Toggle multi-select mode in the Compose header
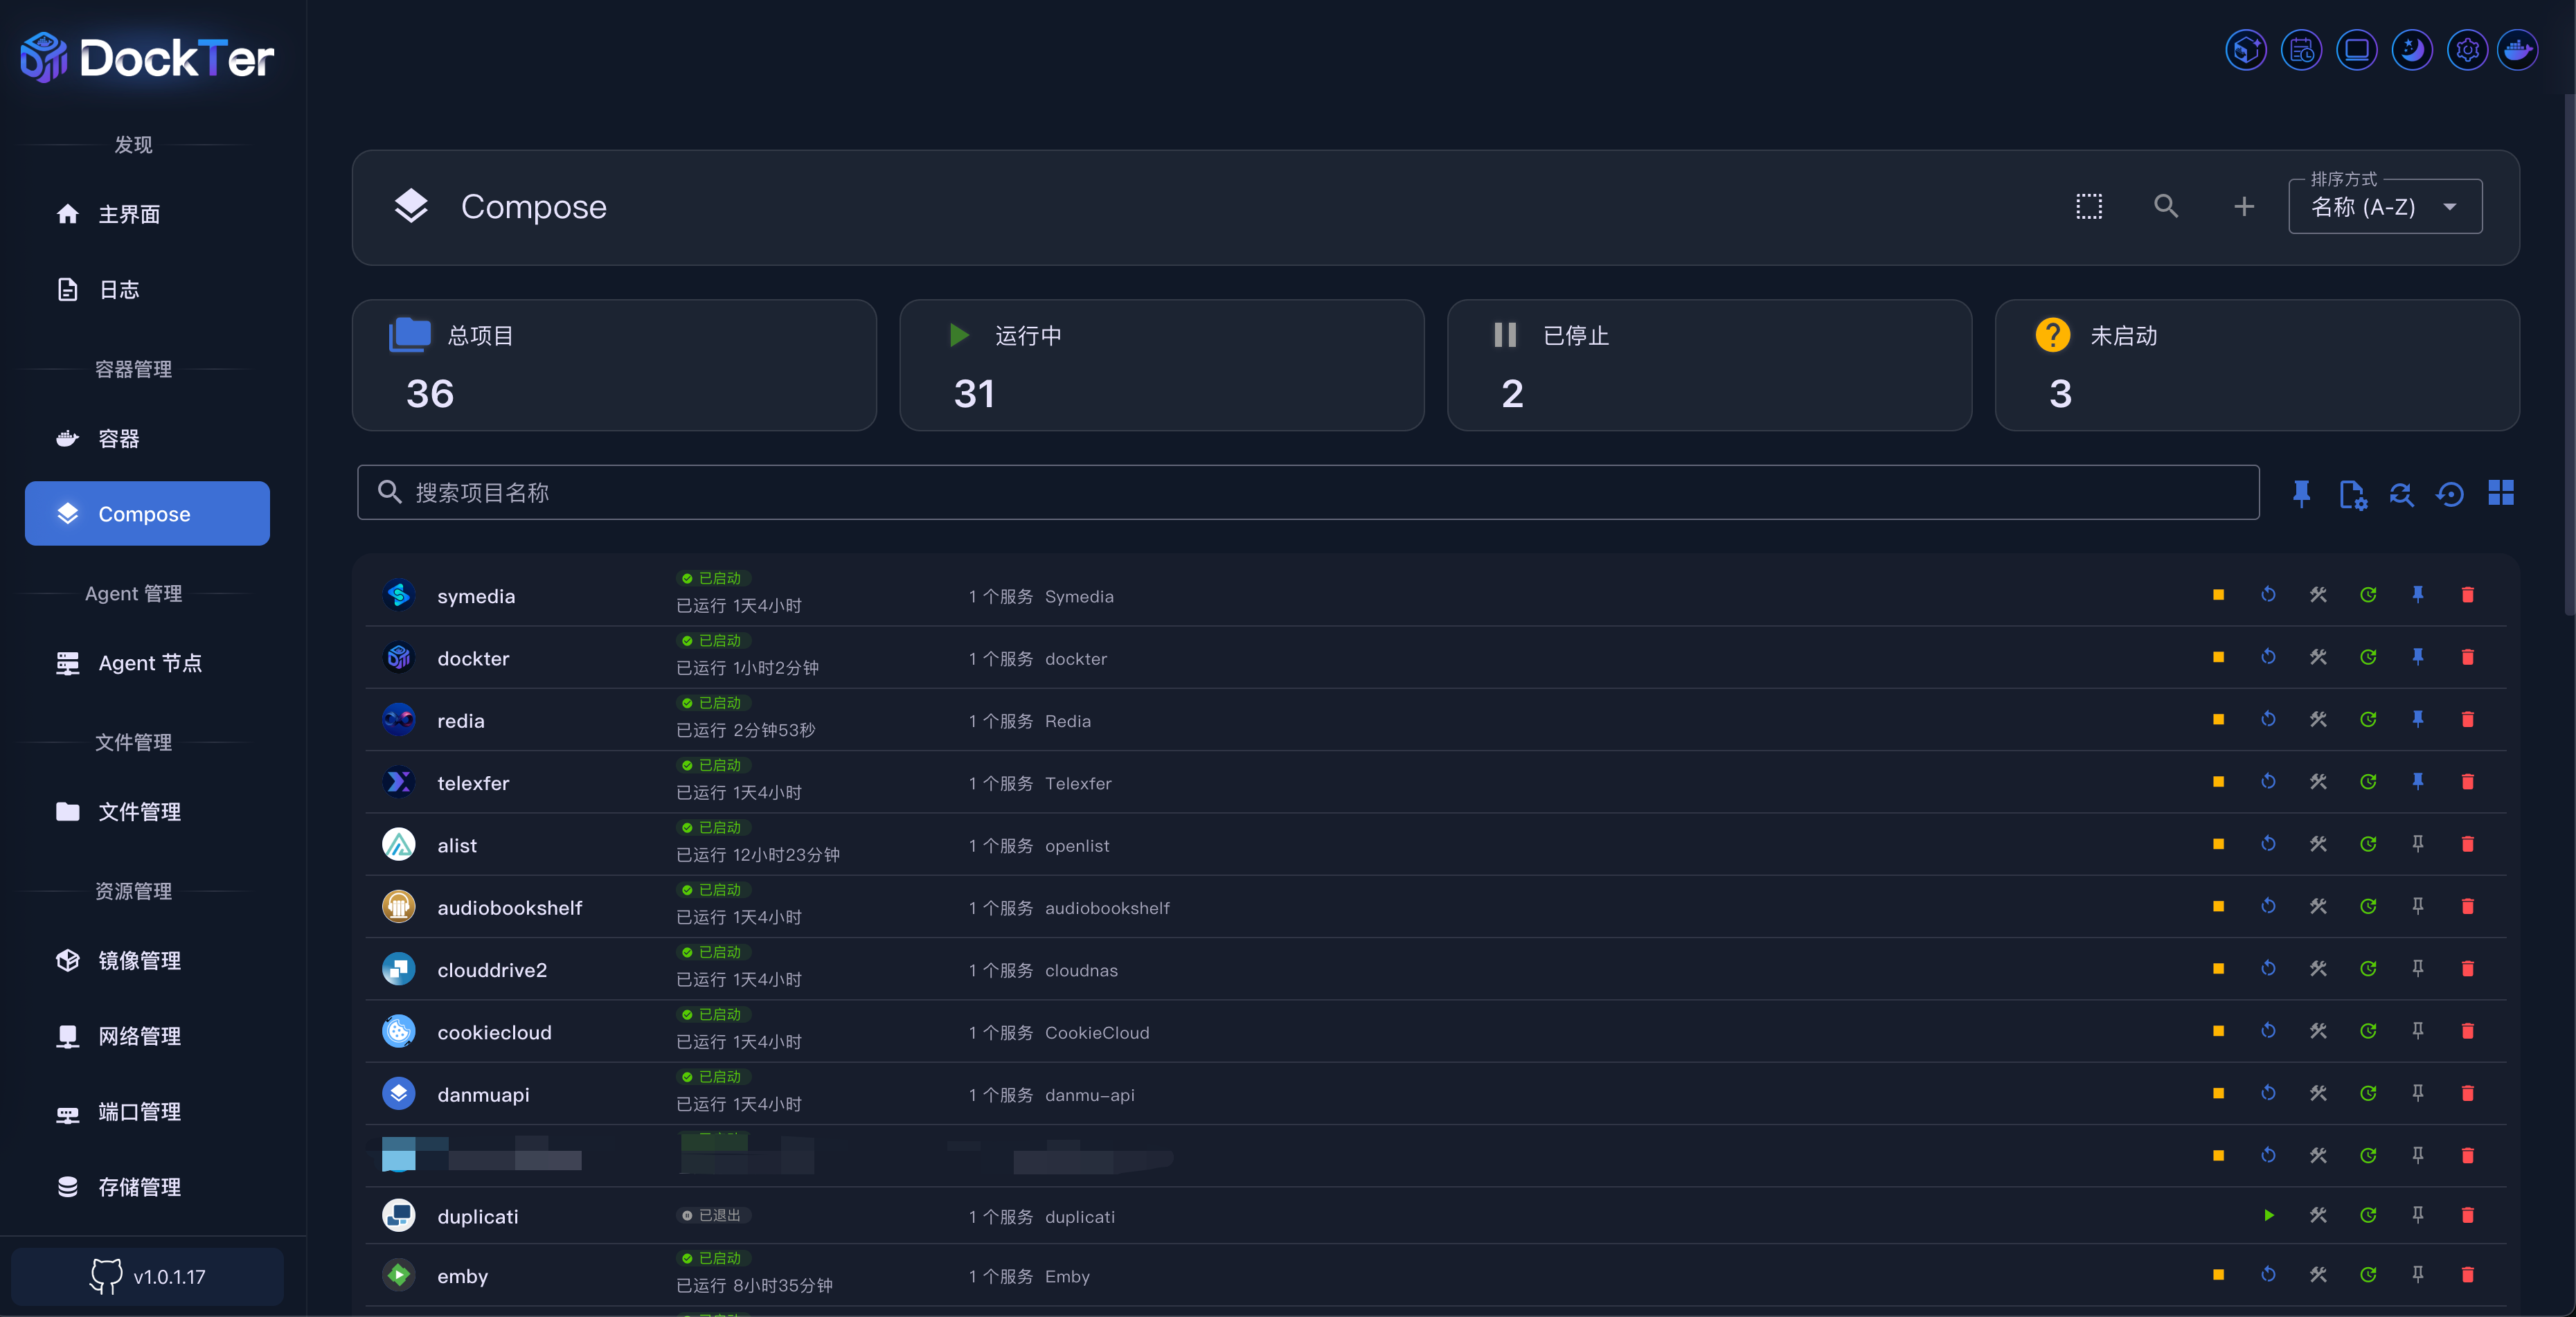2576x1317 pixels. (x=2089, y=206)
